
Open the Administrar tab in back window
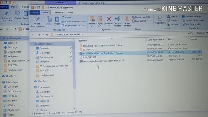[61, 3]
